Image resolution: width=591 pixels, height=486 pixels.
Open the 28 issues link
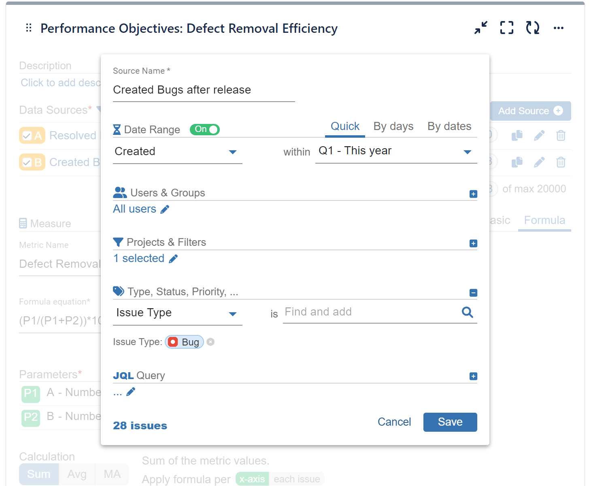(x=140, y=425)
